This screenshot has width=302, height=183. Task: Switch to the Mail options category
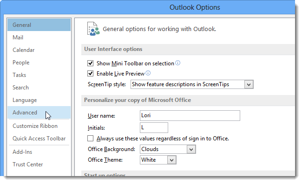point(39,38)
